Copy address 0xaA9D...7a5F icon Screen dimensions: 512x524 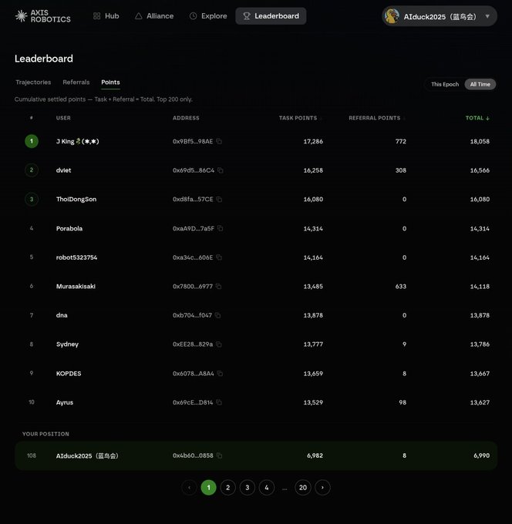pyautogui.click(x=220, y=228)
